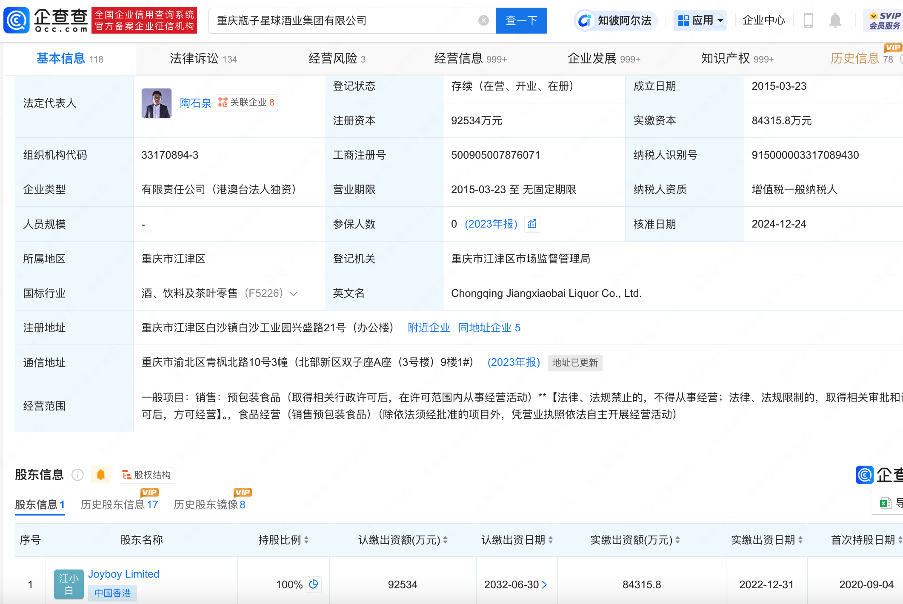Click the 查一下 search button

click(521, 20)
